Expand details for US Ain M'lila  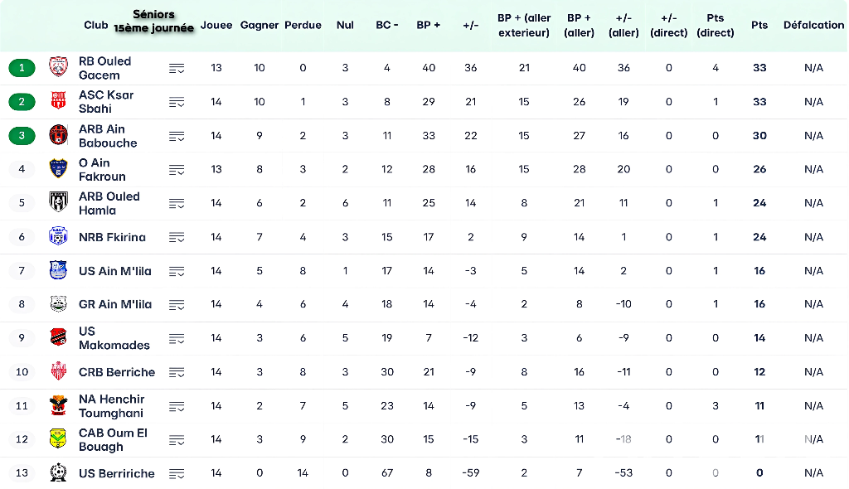177,271
